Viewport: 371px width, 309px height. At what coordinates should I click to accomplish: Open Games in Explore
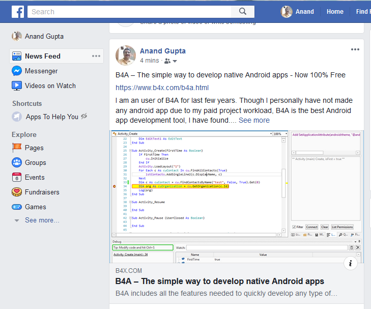(36, 207)
